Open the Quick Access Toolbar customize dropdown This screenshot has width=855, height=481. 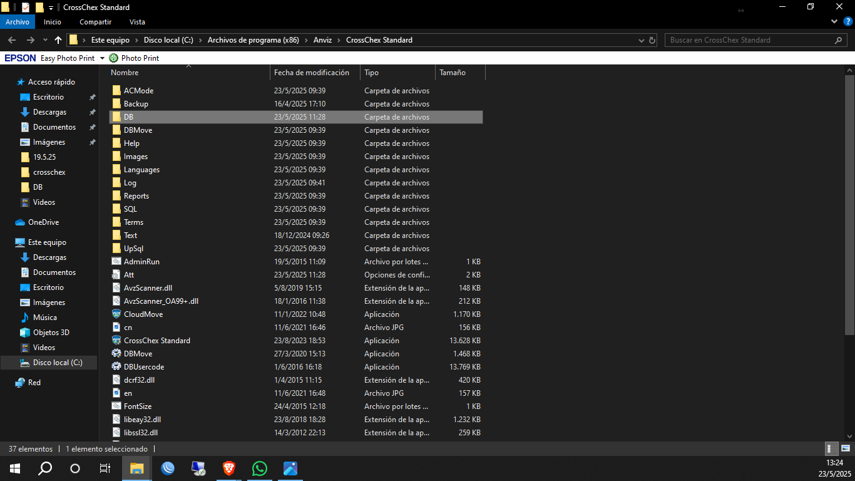[51, 8]
